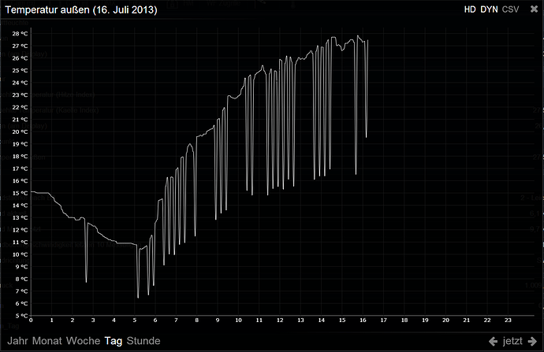Click the 24 °C axis label

[x=20, y=83]
